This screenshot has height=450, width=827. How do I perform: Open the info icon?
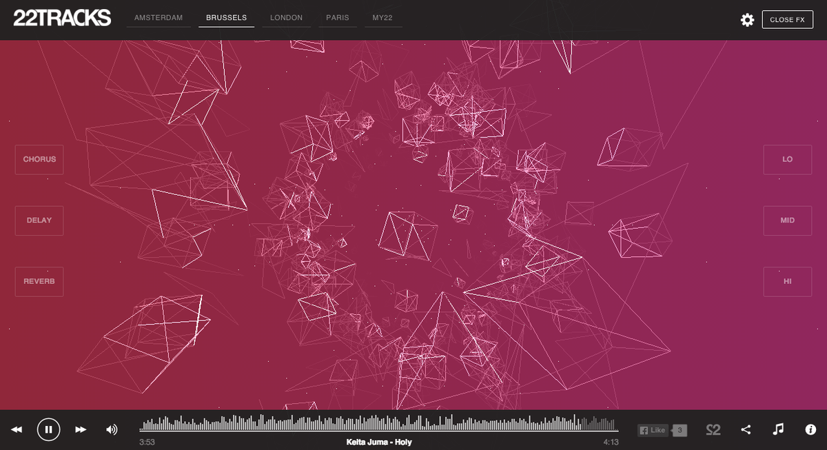(x=810, y=429)
